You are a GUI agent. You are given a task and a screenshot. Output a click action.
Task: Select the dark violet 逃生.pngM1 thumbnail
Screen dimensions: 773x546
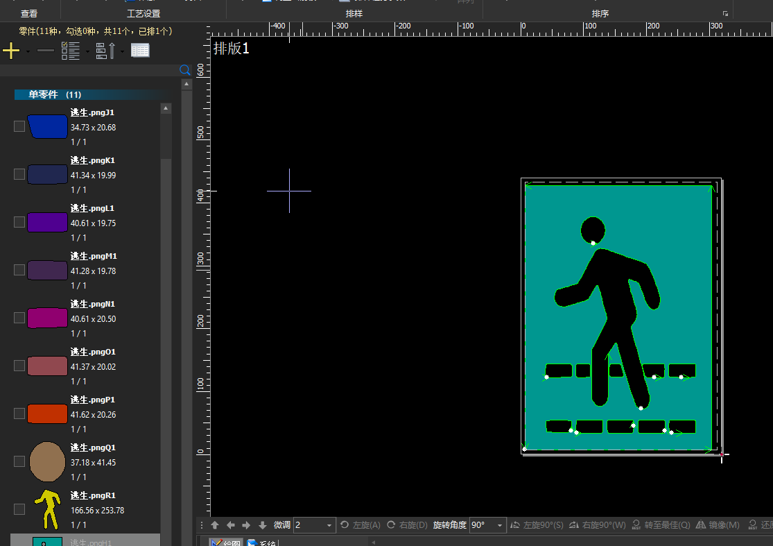pyautogui.click(x=47, y=271)
